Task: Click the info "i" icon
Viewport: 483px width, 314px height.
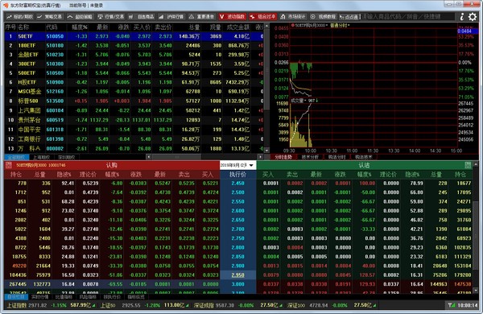Action: click(x=462, y=17)
